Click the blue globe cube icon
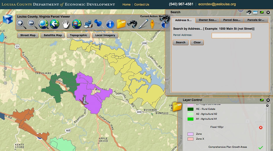This screenshot has height=151, width=273. (8, 19)
